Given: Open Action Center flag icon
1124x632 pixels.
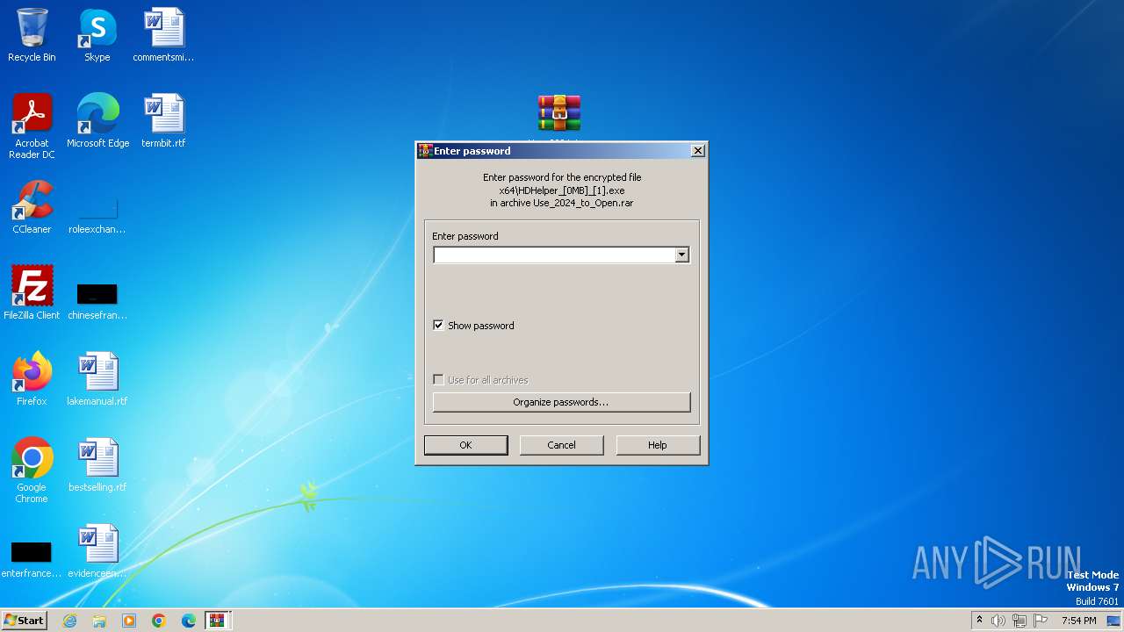Looking at the screenshot, I should click(x=1041, y=621).
